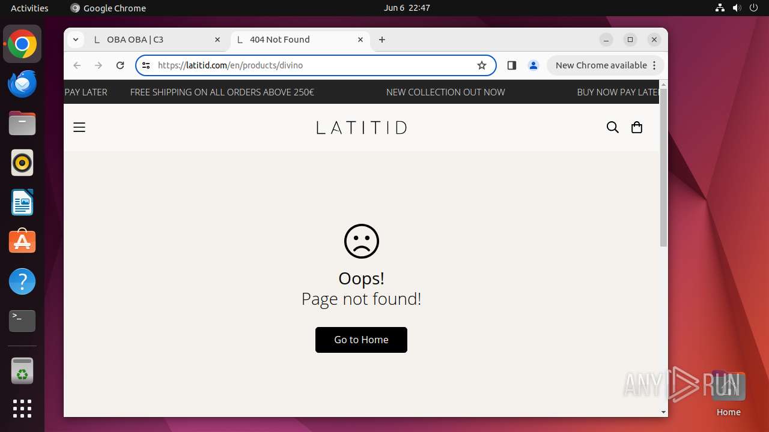The image size is (769, 432).
Task: Expand the tab search dropdown
Action: click(x=76, y=40)
